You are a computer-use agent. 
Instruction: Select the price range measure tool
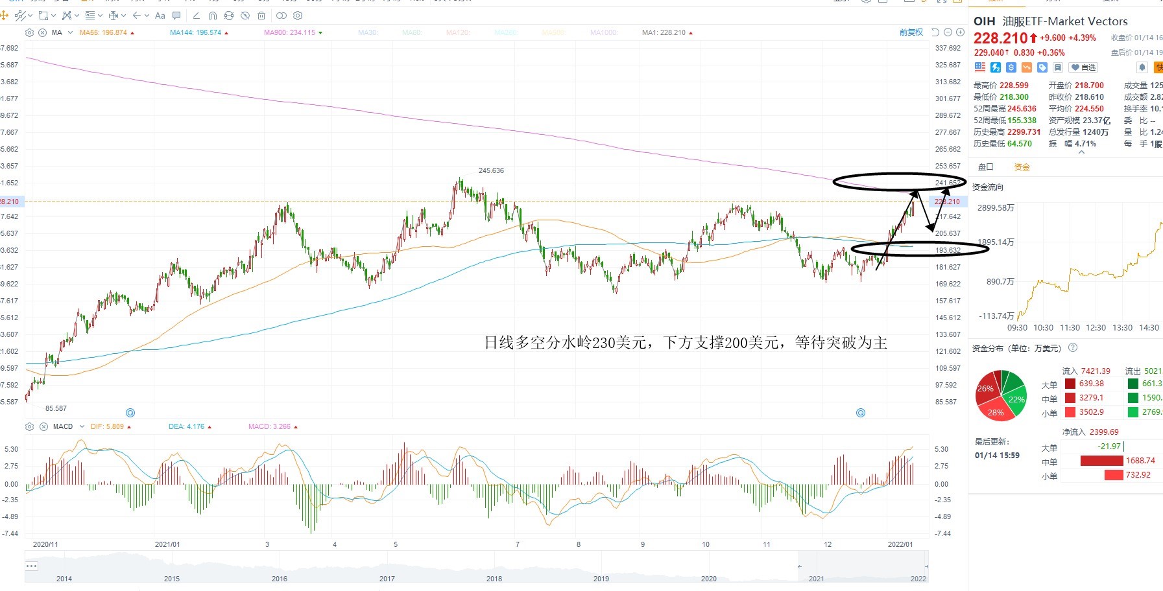pyautogui.click(x=114, y=16)
